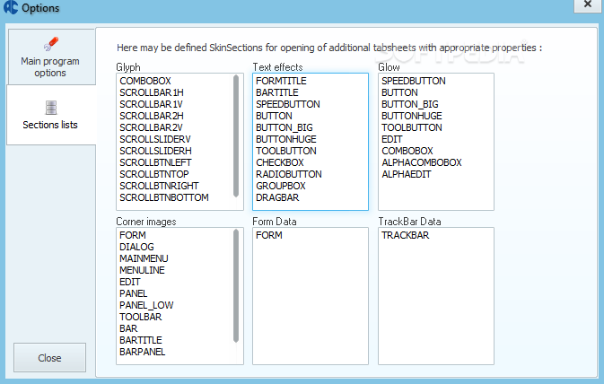
Task: Select EDIT in the Corner images list
Action: pyautogui.click(x=130, y=282)
